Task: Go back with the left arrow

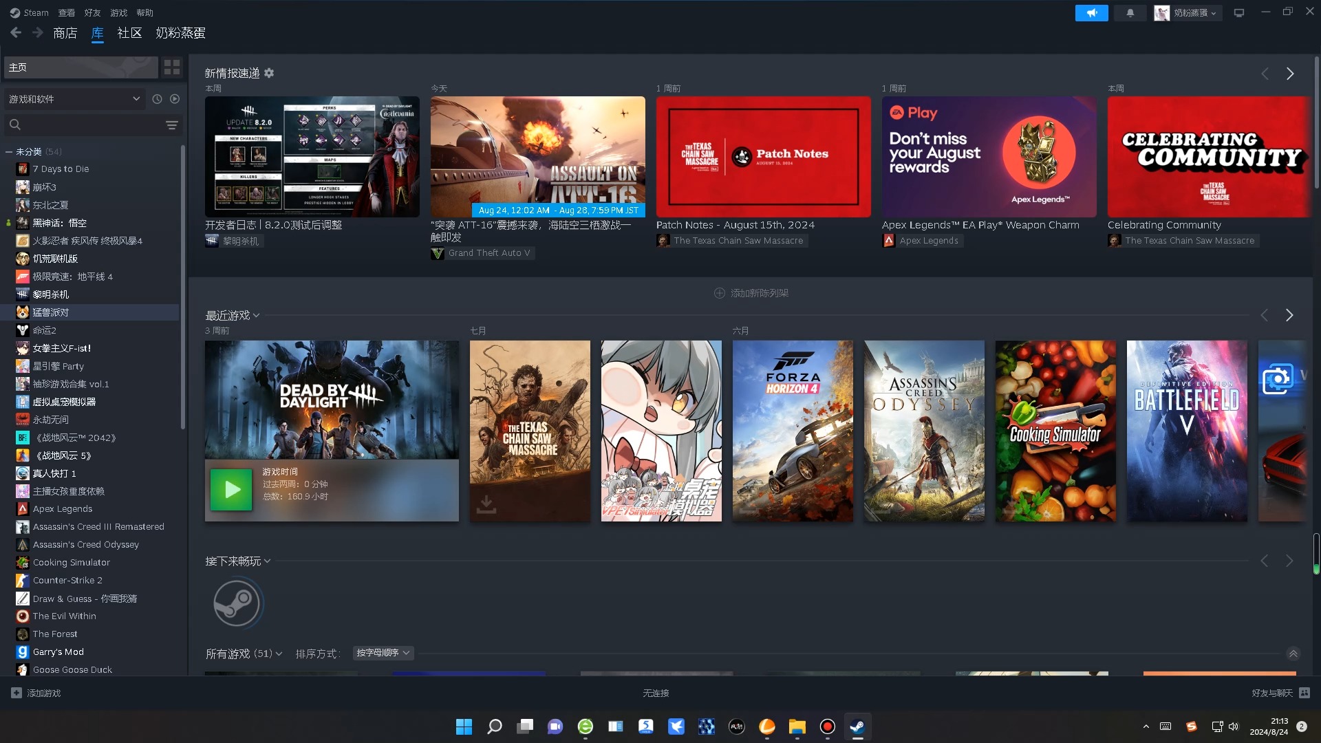Action: [16, 32]
